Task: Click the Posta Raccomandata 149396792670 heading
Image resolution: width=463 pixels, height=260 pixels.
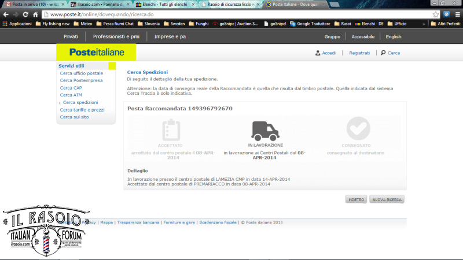Action: (180, 109)
